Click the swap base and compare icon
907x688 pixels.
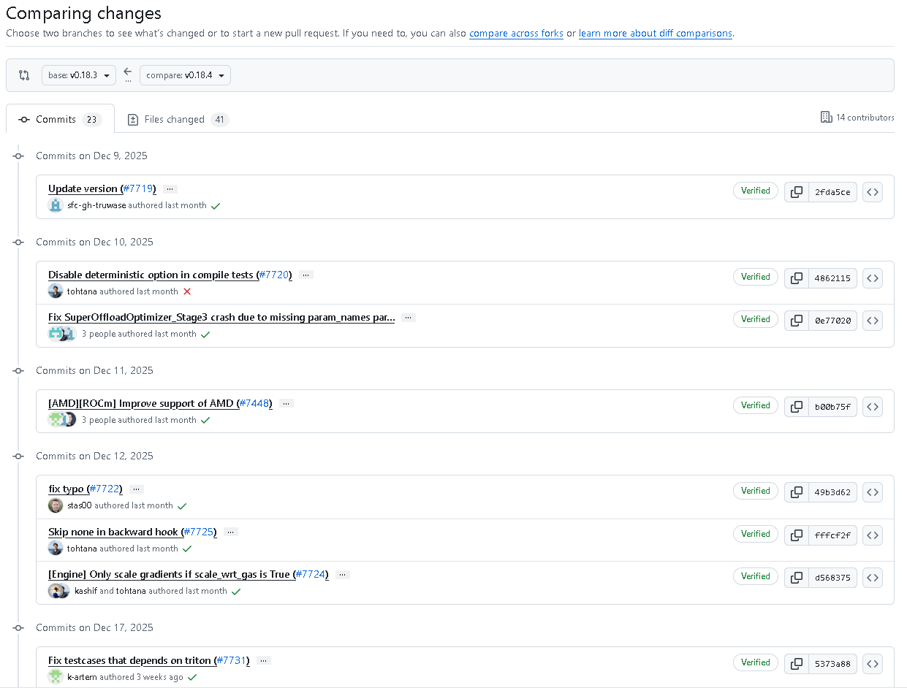coord(23,74)
